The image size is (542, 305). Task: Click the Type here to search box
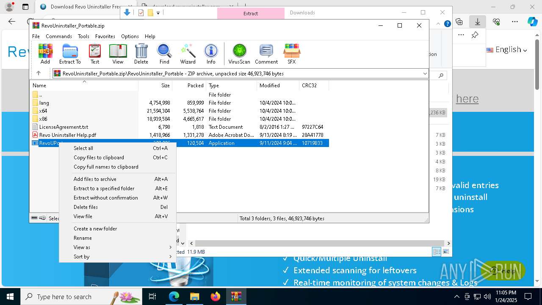(x=81, y=297)
